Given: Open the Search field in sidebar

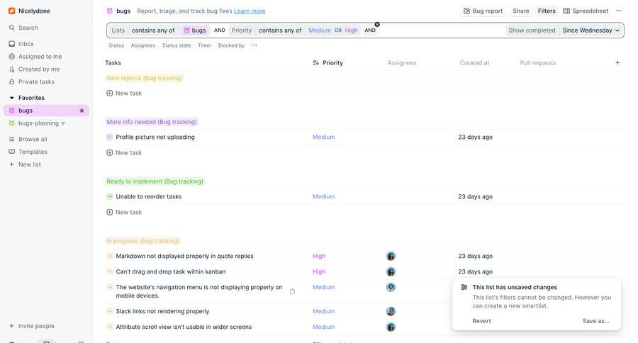Looking at the screenshot, I should (x=46, y=28).
